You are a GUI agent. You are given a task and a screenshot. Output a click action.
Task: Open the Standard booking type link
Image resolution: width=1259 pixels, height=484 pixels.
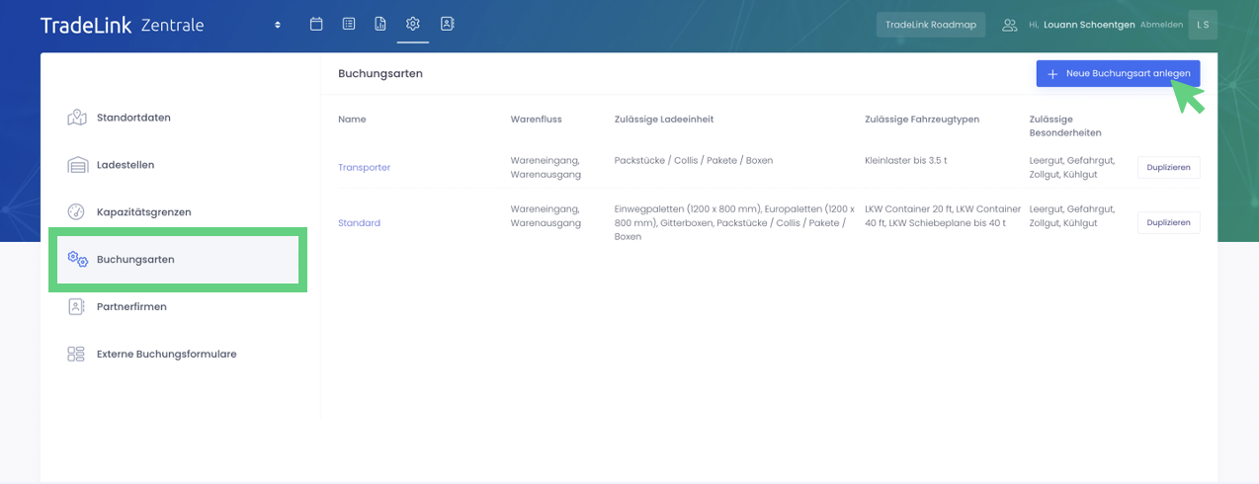pos(359,223)
